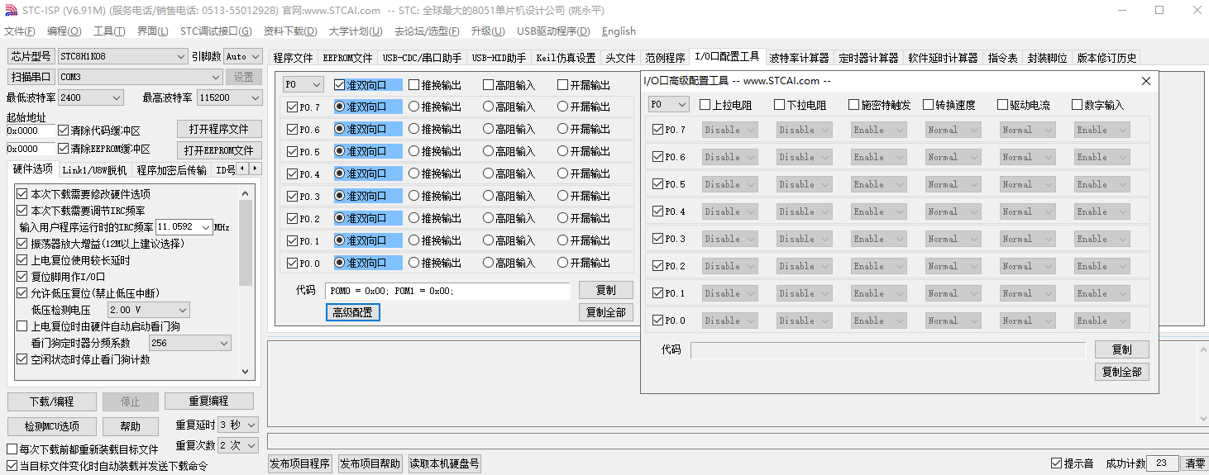
Task: Open the pin count Auto dropdown
Action: (x=242, y=56)
